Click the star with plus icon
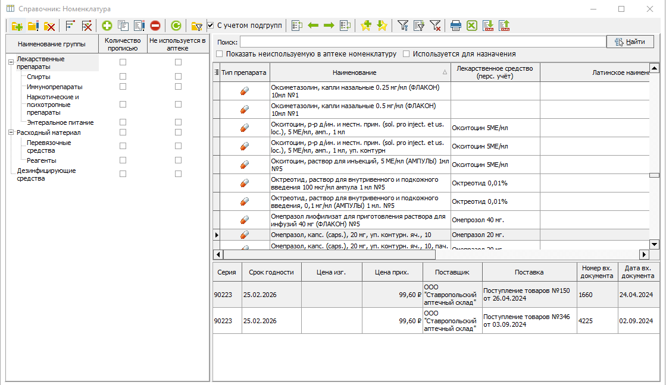Screen dimensions: 666x385 tap(365, 26)
